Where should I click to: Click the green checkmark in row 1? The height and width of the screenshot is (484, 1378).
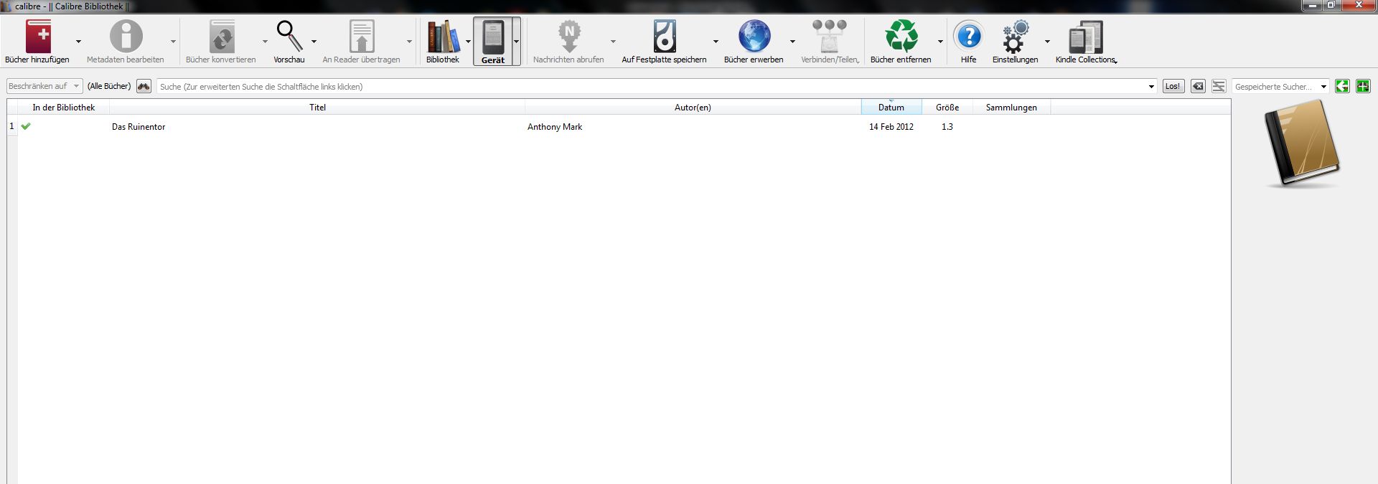[x=26, y=126]
